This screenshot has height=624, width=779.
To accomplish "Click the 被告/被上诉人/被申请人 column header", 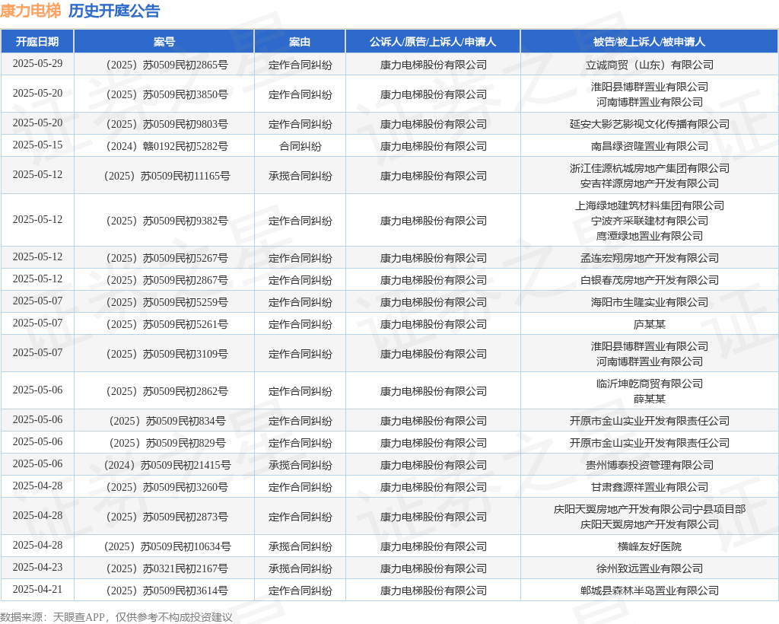I will (650, 42).
